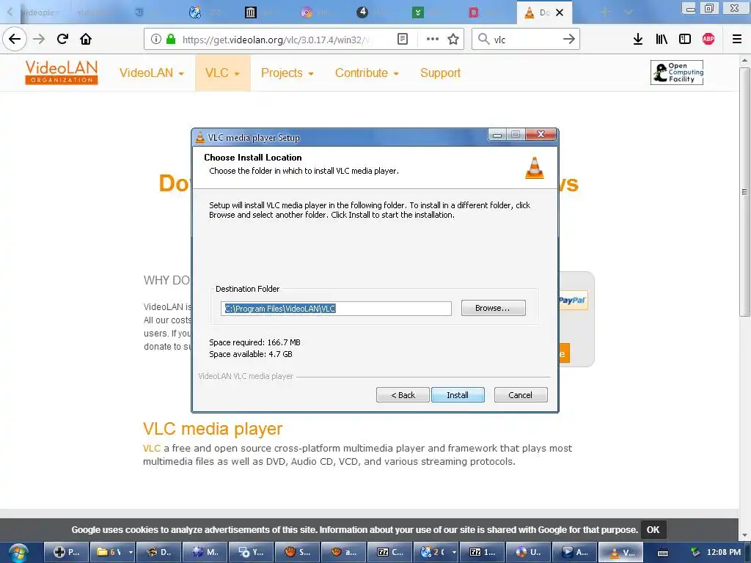Switch to the tab with number 4 icon
The image size is (751, 563).
(x=362, y=12)
